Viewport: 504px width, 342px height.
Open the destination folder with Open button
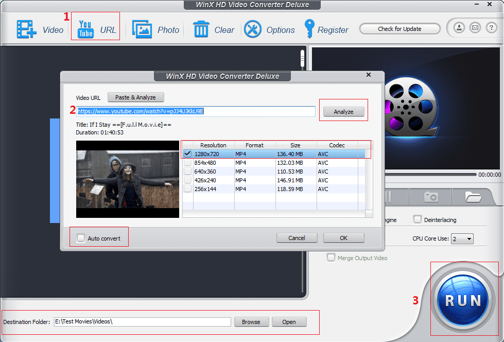289,322
